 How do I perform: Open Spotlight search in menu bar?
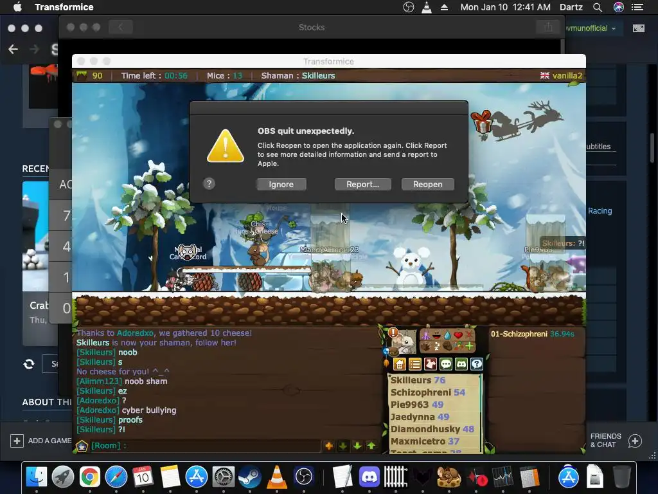[x=598, y=7]
